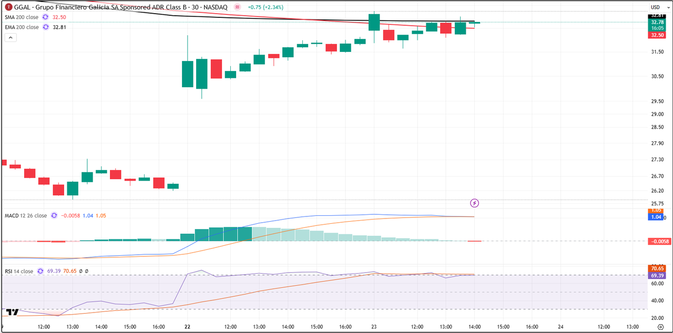
Task: Click the red −0.0058 histogram axis label
Action: coord(659,241)
